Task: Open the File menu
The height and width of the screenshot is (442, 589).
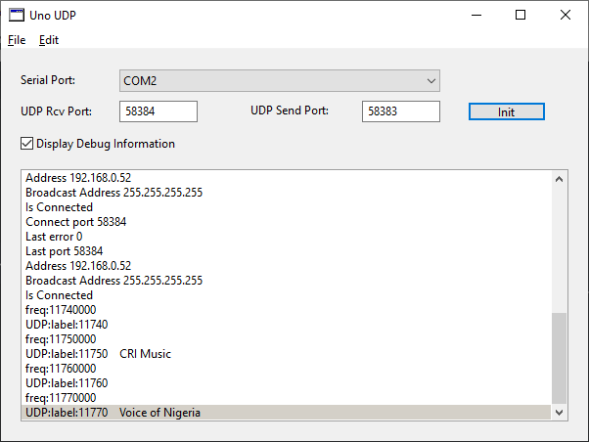Action: point(17,40)
